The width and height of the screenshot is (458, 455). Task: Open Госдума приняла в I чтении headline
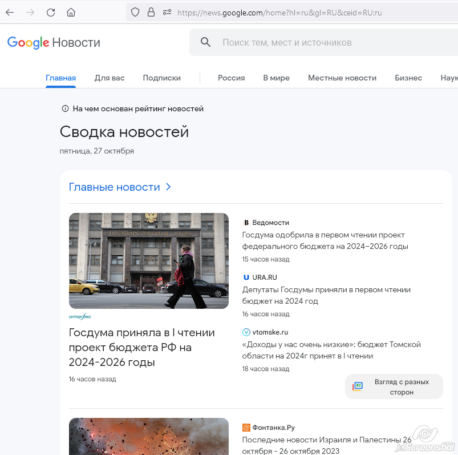[x=141, y=348]
